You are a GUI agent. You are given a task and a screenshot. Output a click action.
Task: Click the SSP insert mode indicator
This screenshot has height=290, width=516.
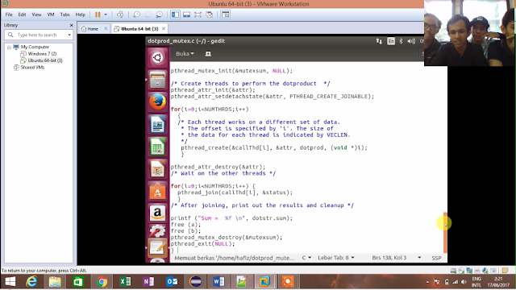pyautogui.click(x=436, y=258)
